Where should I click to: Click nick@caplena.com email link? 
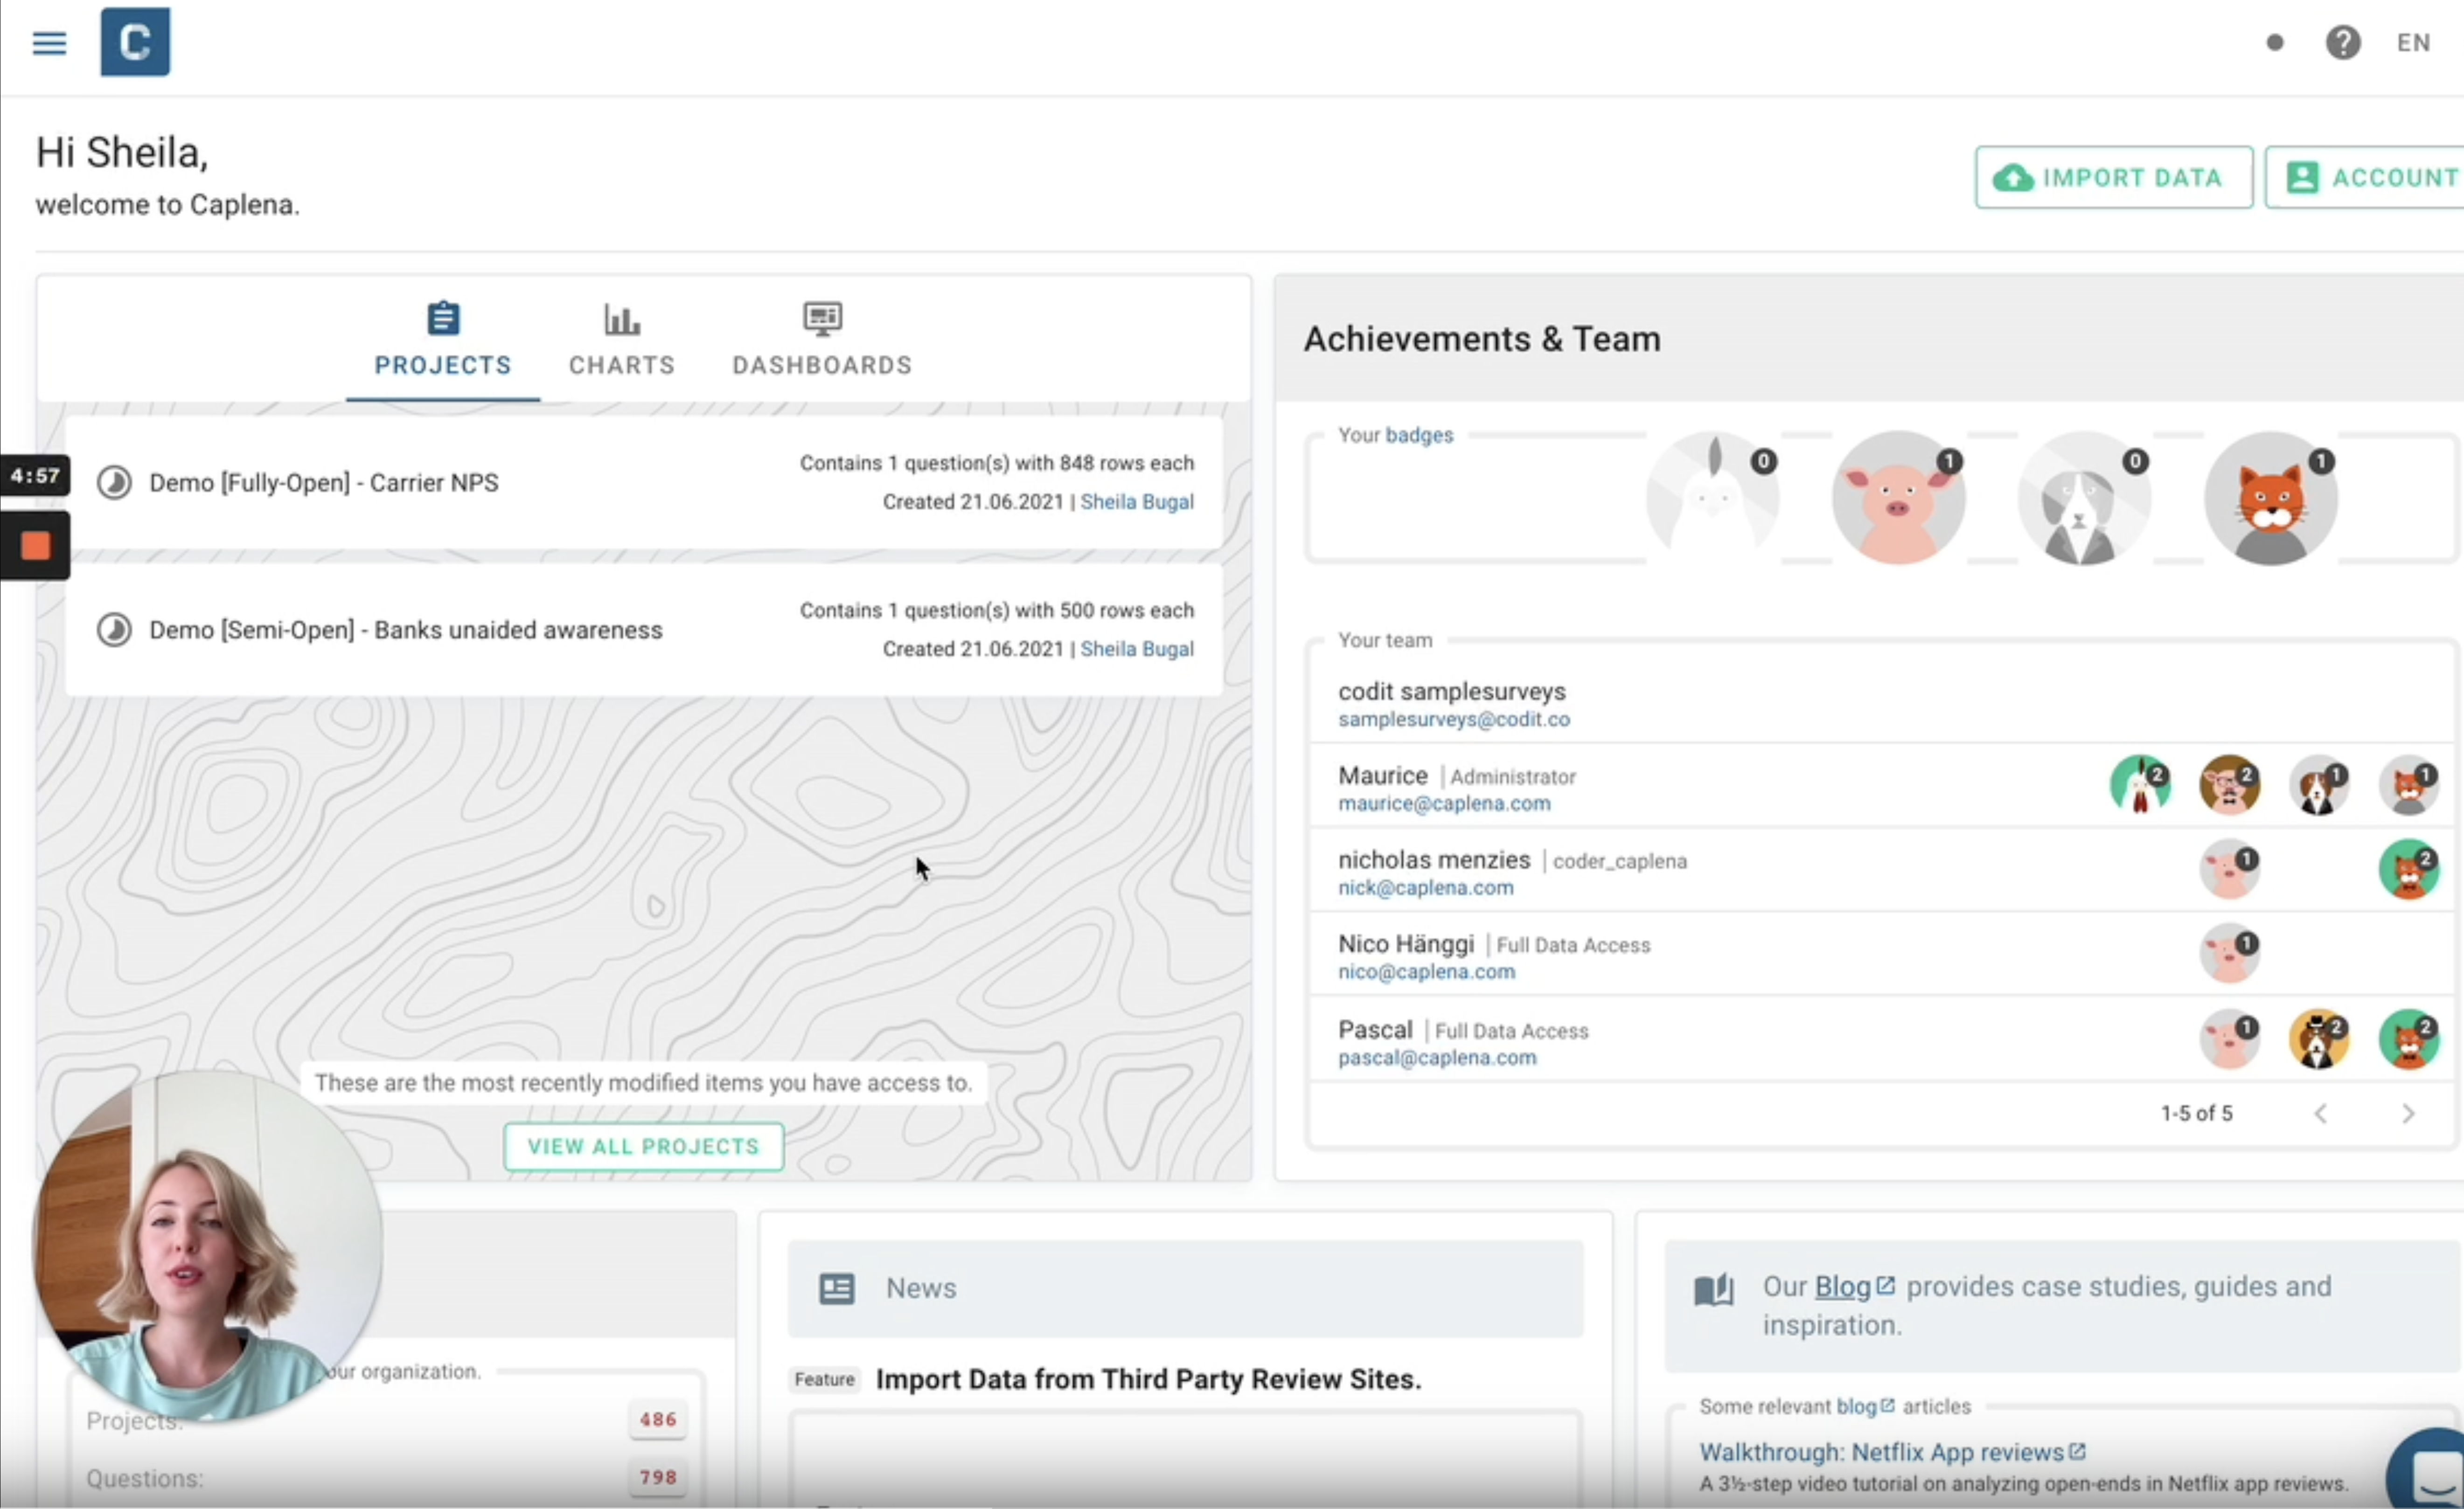click(1426, 887)
